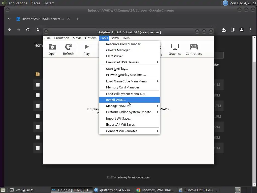The height and width of the screenshot is (193, 257).
Task: Choose Start NetPlay...
Action: (130, 69)
